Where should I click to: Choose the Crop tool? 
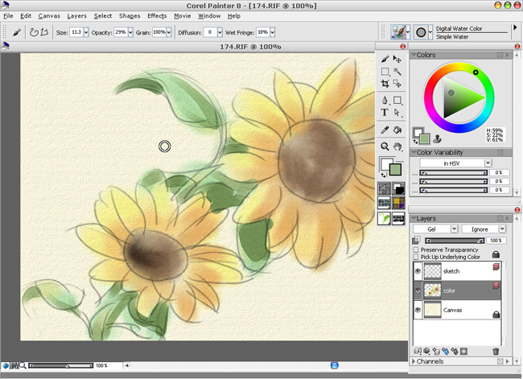(x=385, y=84)
